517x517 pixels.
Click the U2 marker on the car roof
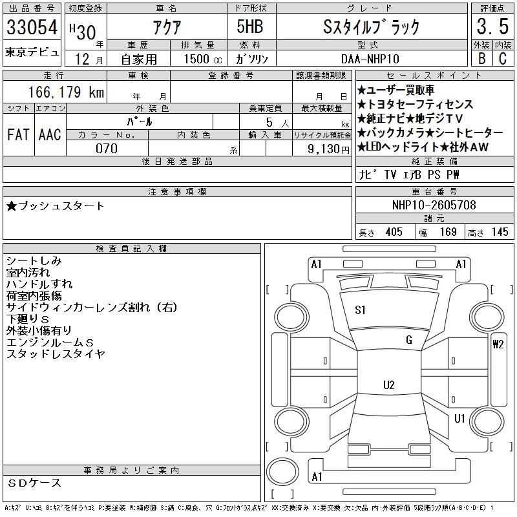tap(388, 385)
